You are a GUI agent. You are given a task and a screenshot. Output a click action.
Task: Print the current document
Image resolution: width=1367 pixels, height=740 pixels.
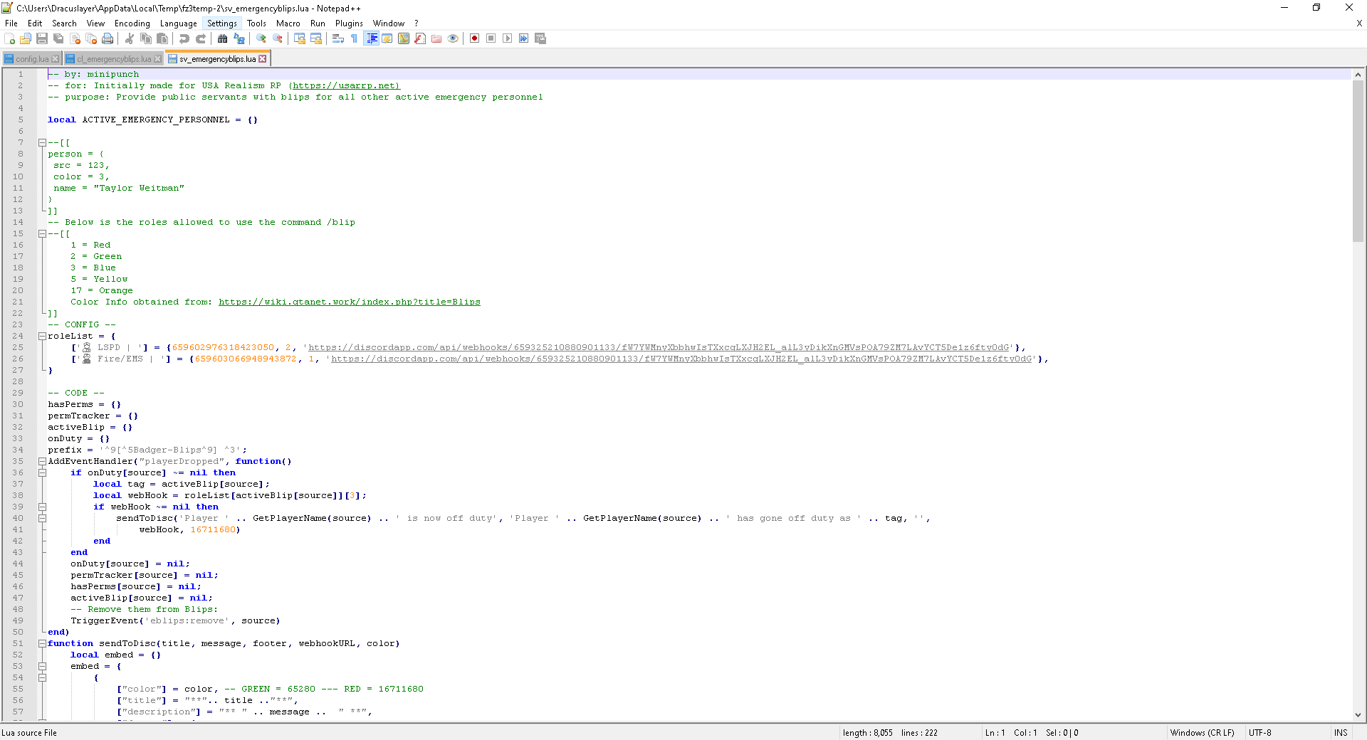108,38
